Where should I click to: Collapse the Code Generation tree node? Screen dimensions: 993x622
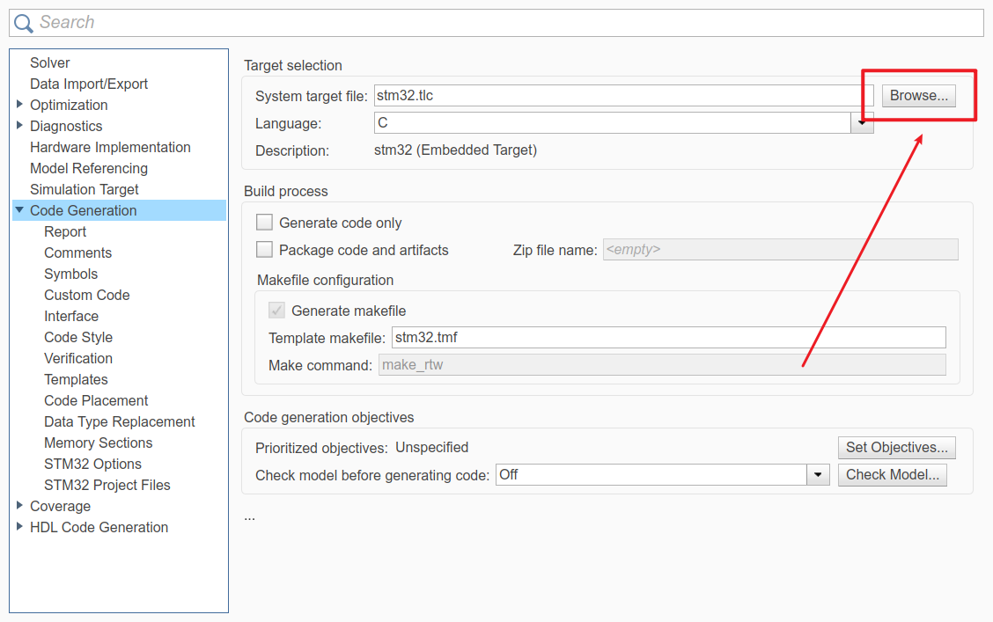[x=19, y=210]
